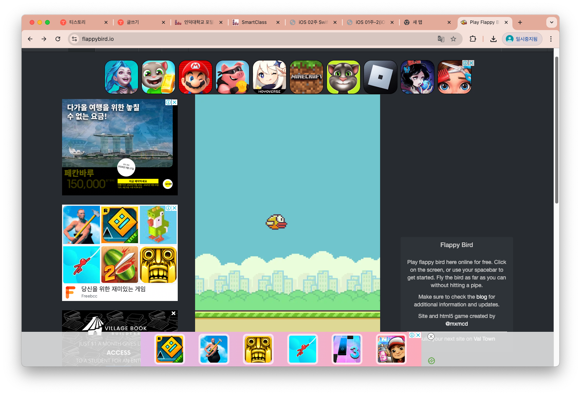Open the downloads icon in toolbar

click(x=493, y=39)
